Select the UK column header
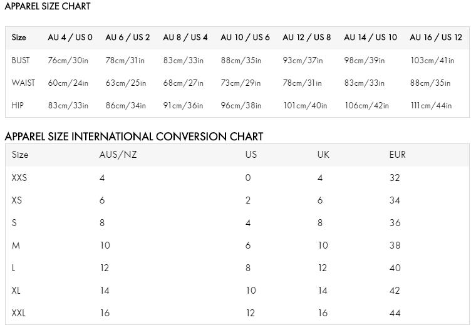 (323, 155)
